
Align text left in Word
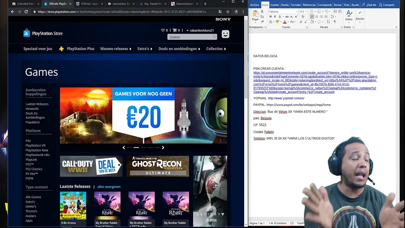pos(312,16)
